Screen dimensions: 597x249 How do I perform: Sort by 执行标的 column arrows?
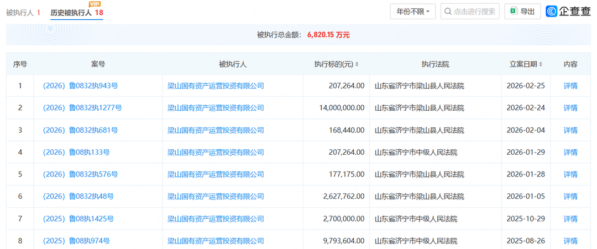[x=357, y=64]
